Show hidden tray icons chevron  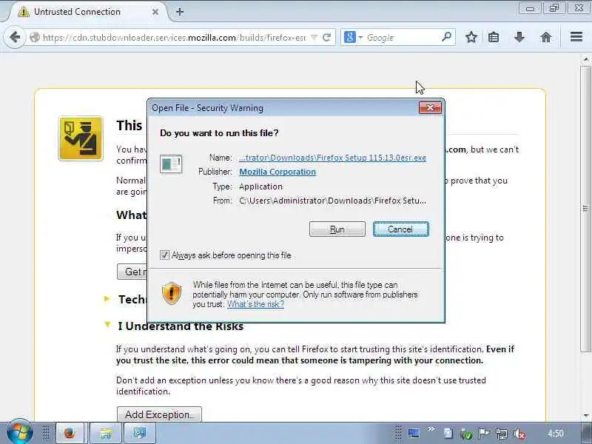[431, 428]
